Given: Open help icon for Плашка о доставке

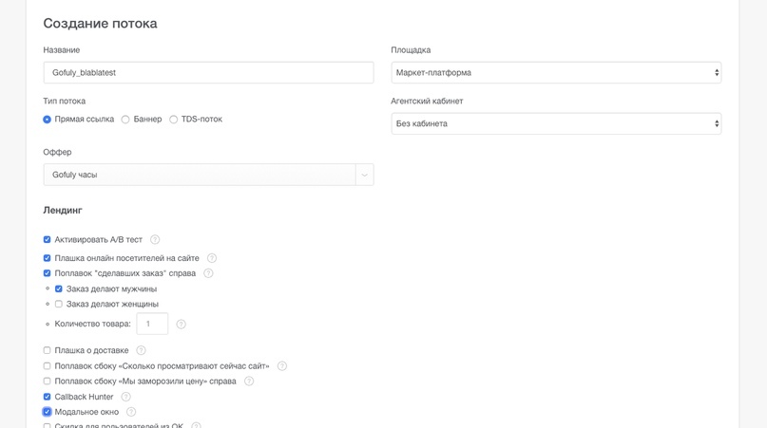Looking at the screenshot, I should (x=141, y=350).
